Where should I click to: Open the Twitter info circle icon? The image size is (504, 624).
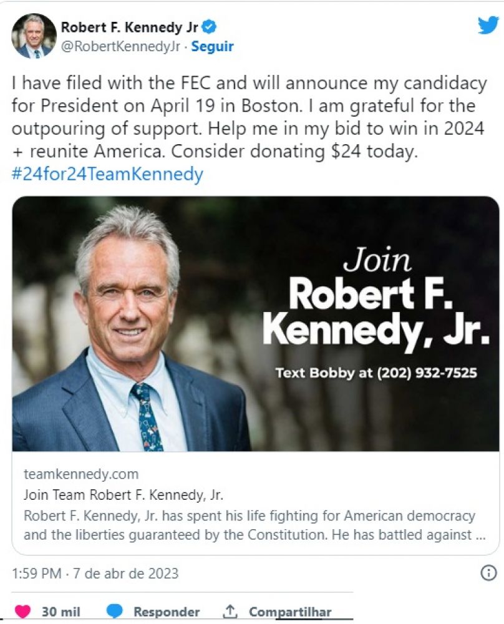pyautogui.click(x=488, y=572)
